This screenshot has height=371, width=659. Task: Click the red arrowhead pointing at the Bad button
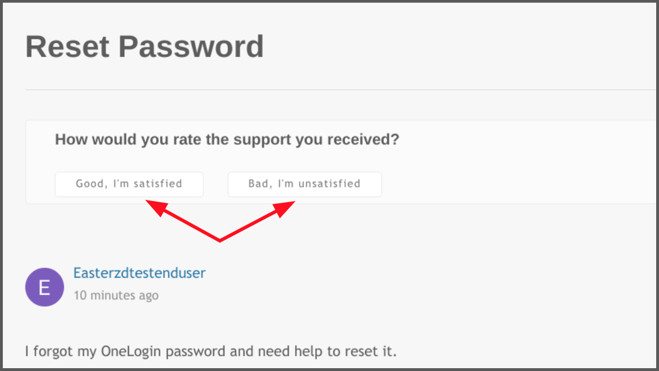[284, 208]
